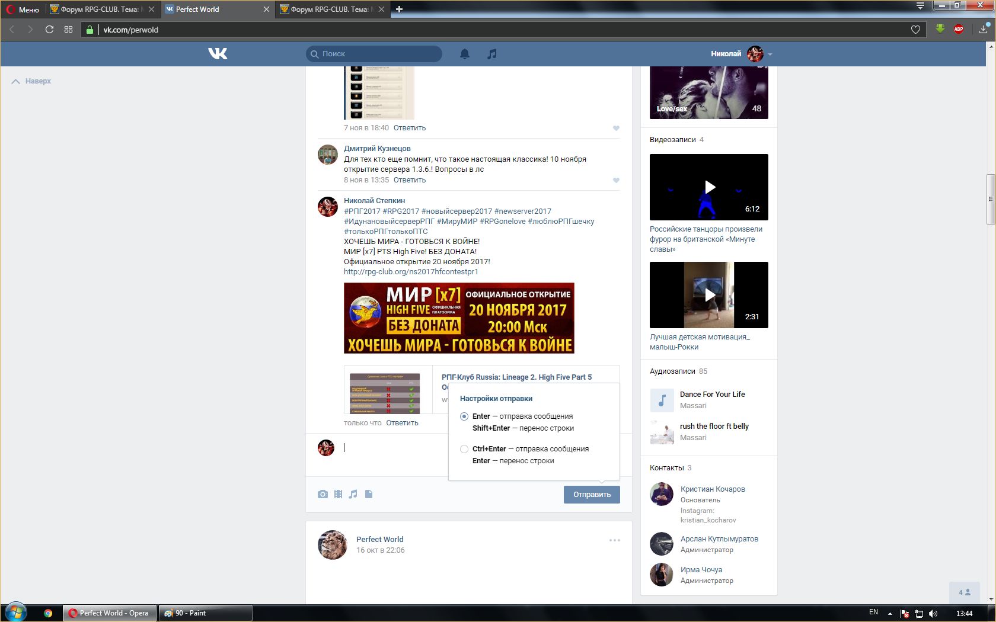
Task: Click the Perfect World community lion avatar
Action: tap(333, 545)
